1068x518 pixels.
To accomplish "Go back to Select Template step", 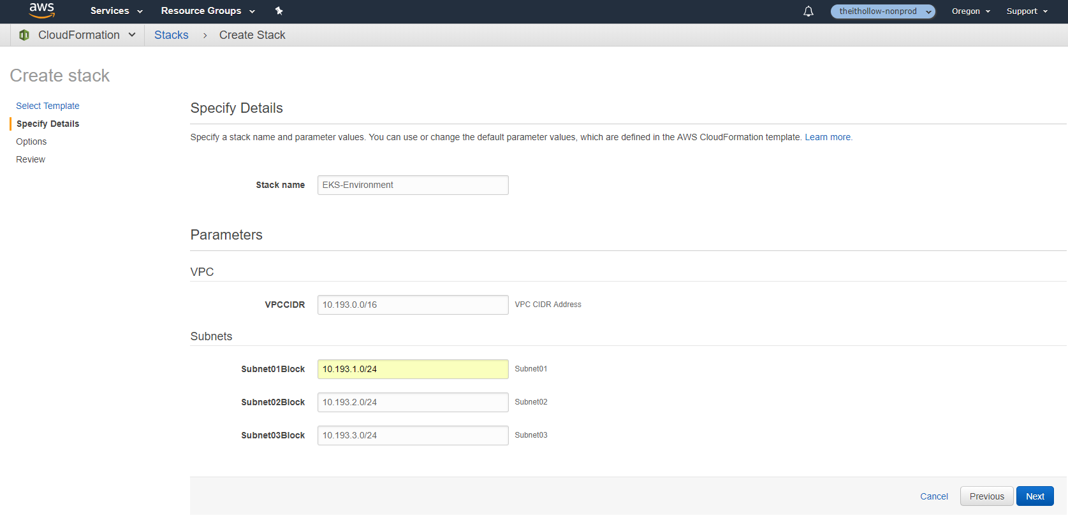I will tap(48, 106).
